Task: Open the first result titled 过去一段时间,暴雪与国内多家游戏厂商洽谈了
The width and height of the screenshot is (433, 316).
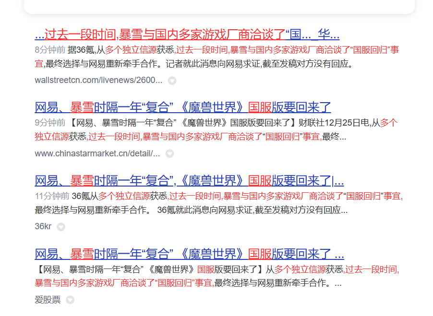Action: pos(187,35)
